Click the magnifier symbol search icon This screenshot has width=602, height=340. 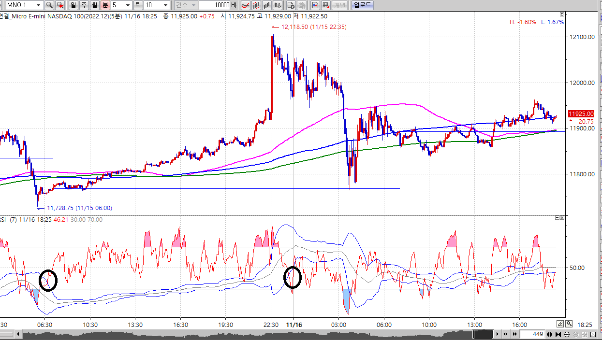49,5
